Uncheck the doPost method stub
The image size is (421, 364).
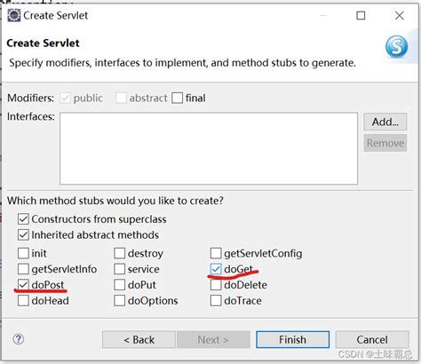click(x=23, y=285)
